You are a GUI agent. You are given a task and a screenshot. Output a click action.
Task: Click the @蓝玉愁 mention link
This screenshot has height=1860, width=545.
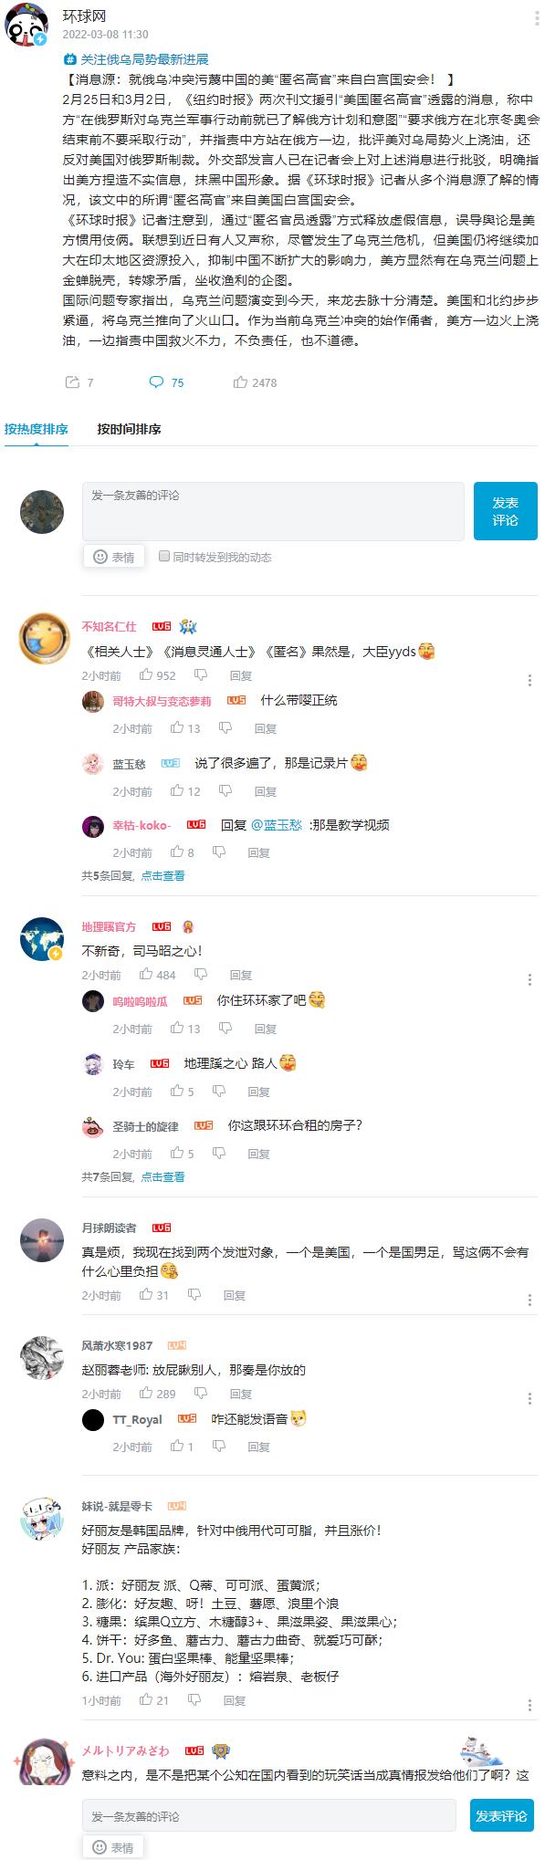pos(277,824)
